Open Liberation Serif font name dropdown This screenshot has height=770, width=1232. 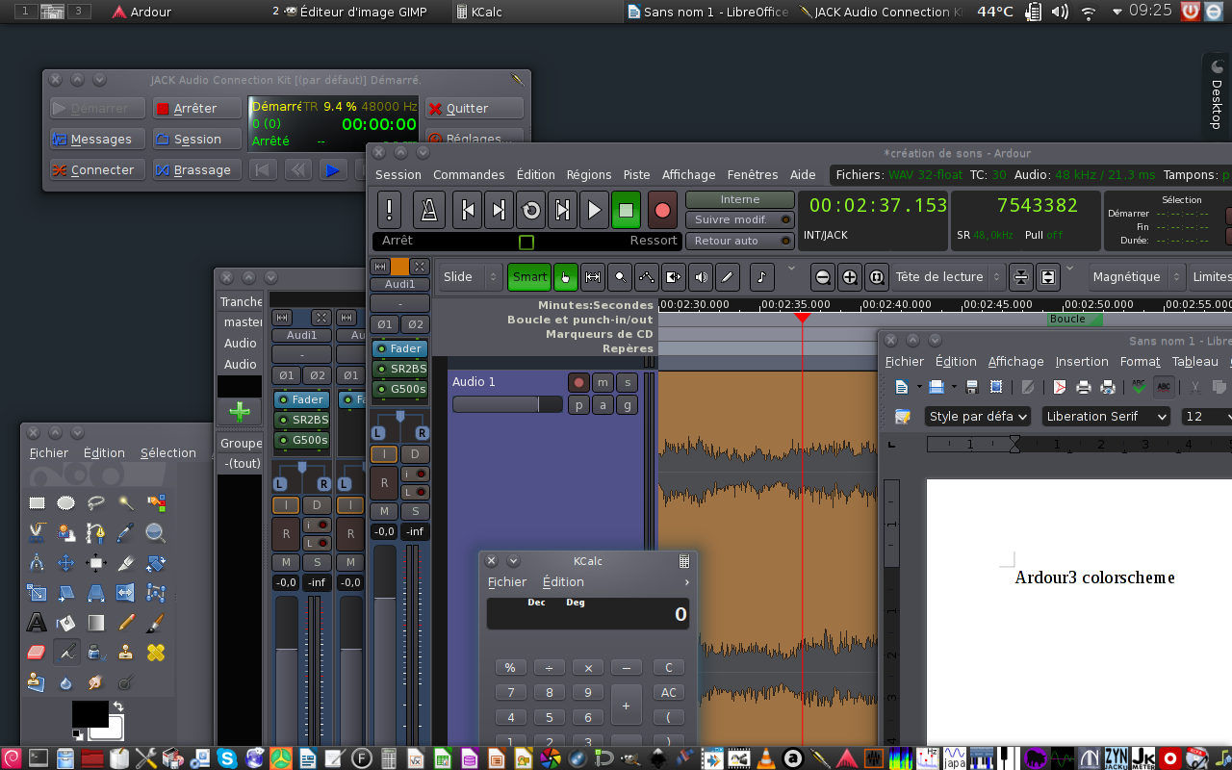(1106, 417)
